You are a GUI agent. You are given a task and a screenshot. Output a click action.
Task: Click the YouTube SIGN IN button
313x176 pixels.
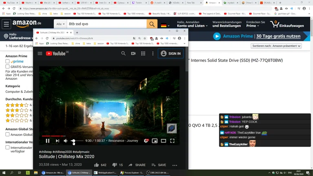pos(170,53)
